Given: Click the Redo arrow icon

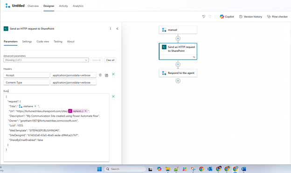Looking at the screenshot, I should click(x=210, y=16).
